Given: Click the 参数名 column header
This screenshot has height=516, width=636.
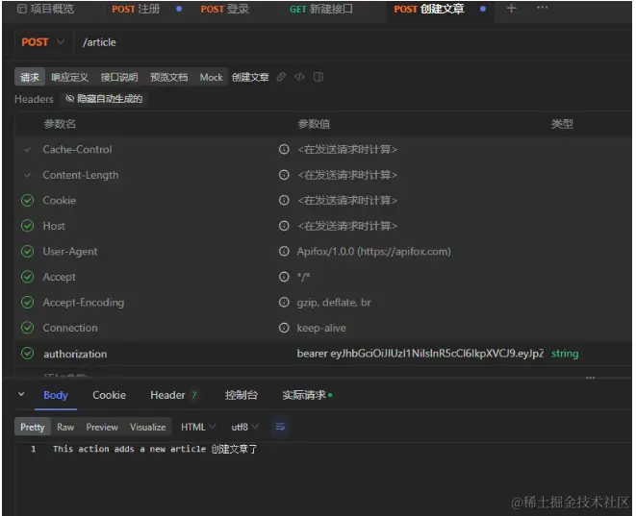Looking at the screenshot, I should point(60,124).
